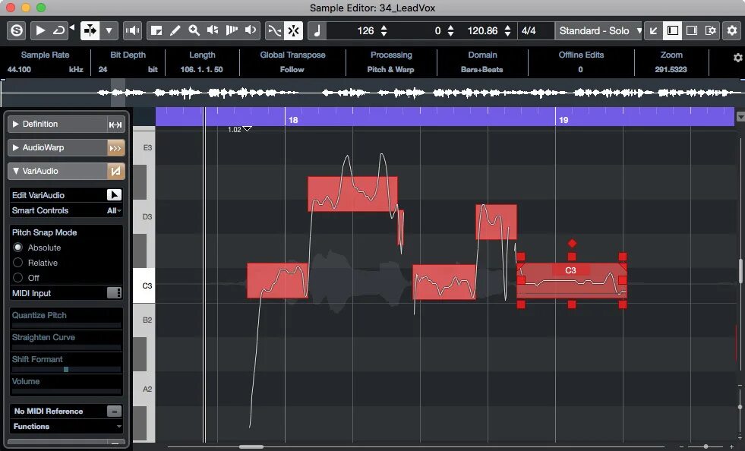
Task: Select the Scrub tool
Action: coord(232,31)
